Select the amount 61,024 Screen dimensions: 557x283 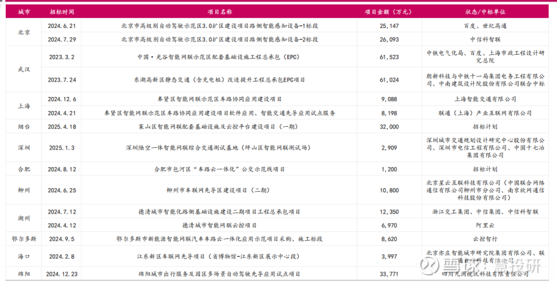coord(389,80)
